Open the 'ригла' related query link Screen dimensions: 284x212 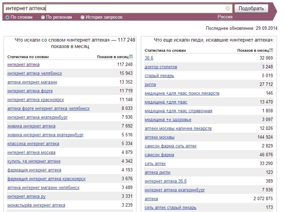pyautogui.click(x=150, y=85)
